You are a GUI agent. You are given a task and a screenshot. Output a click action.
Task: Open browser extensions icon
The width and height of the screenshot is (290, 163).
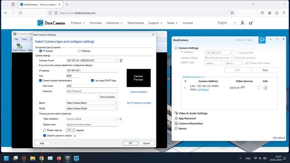(277, 13)
